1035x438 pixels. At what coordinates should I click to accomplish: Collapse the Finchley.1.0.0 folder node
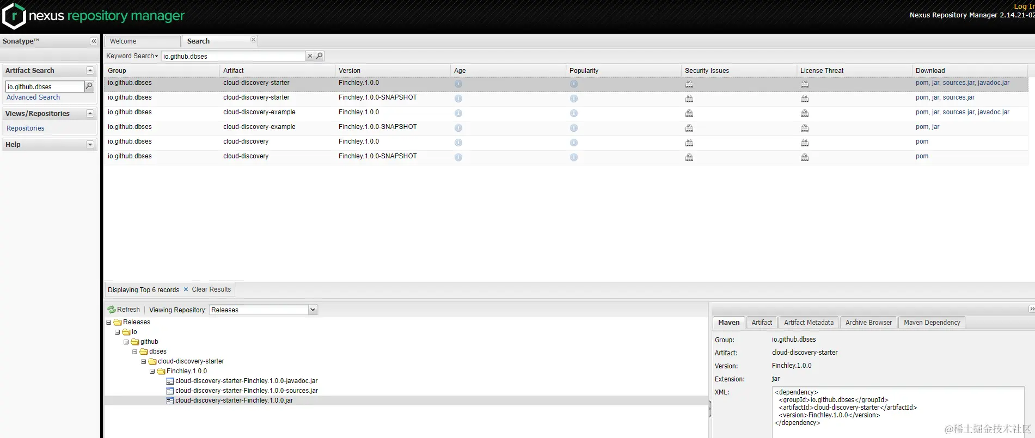152,372
